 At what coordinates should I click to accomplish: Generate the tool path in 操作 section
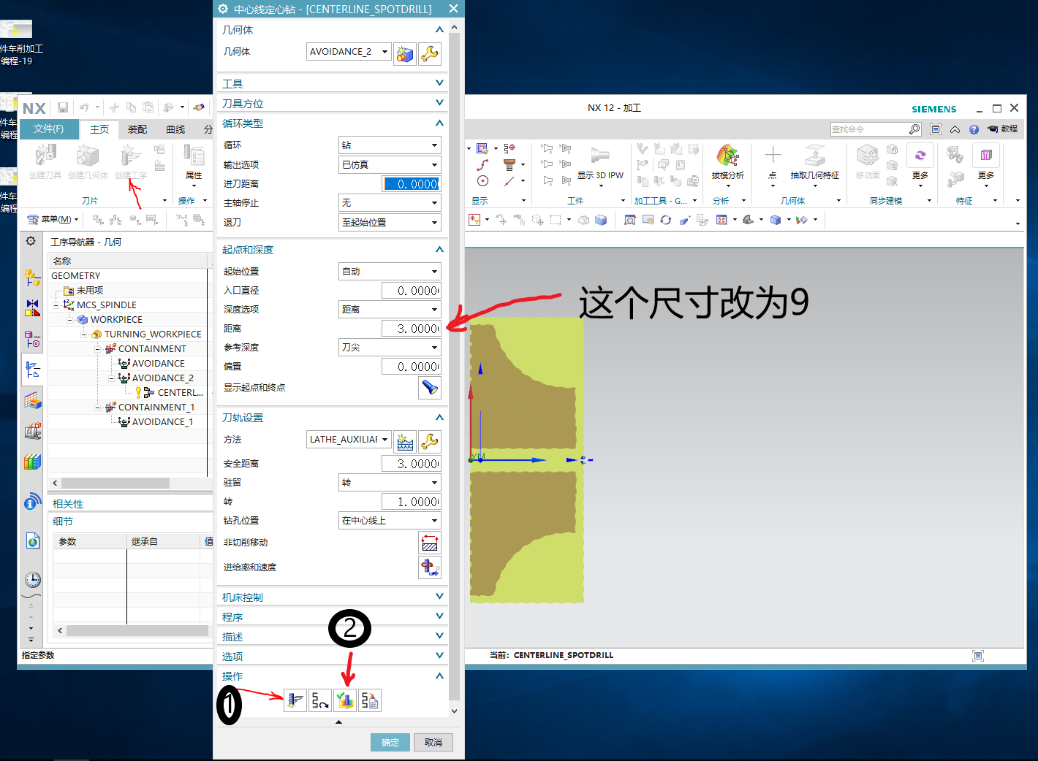coord(295,700)
